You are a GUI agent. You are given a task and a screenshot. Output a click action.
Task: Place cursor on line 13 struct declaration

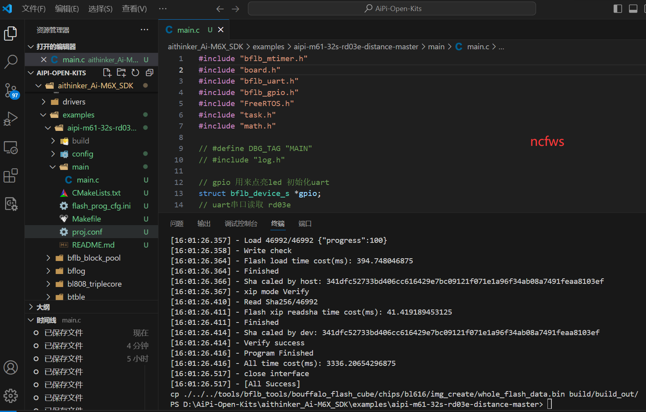(260, 194)
